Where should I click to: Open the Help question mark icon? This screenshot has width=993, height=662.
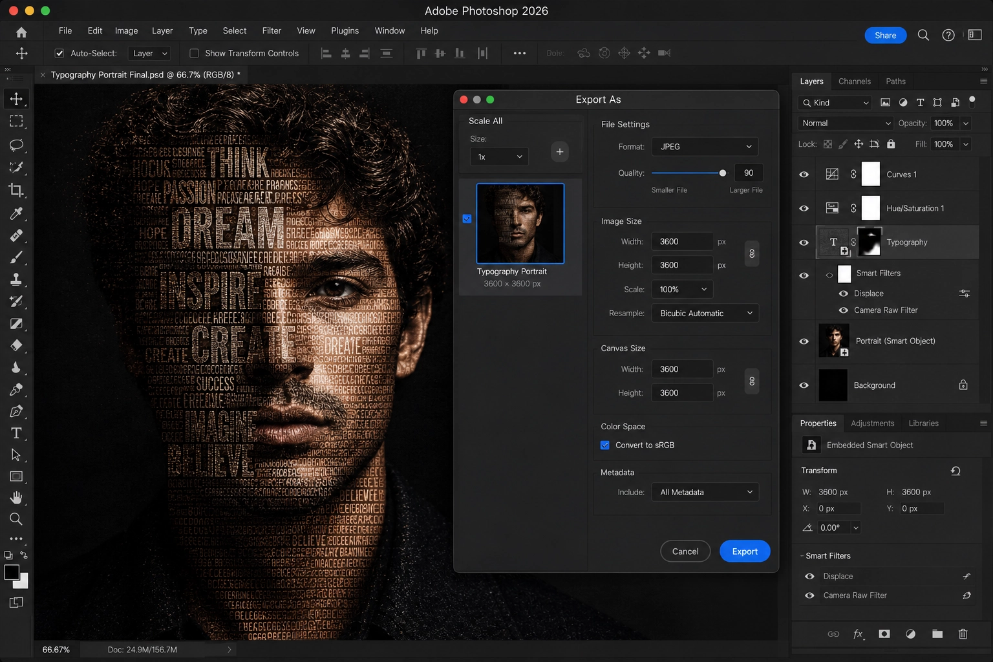[x=948, y=35]
